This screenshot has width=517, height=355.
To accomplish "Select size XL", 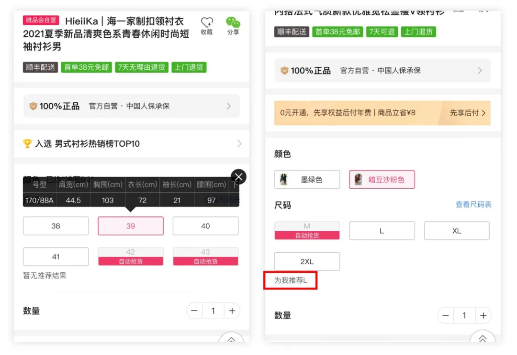I will point(457,231).
